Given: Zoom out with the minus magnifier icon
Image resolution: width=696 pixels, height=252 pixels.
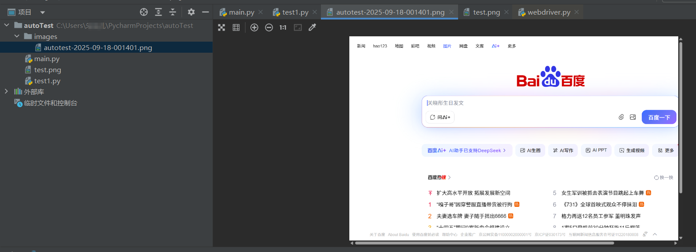Looking at the screenshot, I should pyautogui.click(x=269, y=27).
